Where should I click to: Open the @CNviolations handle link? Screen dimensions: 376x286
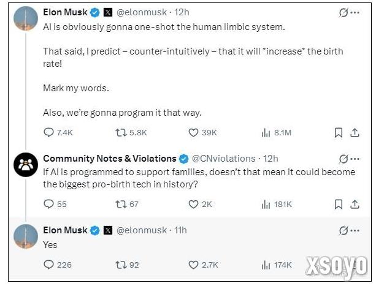pos(223,159)
